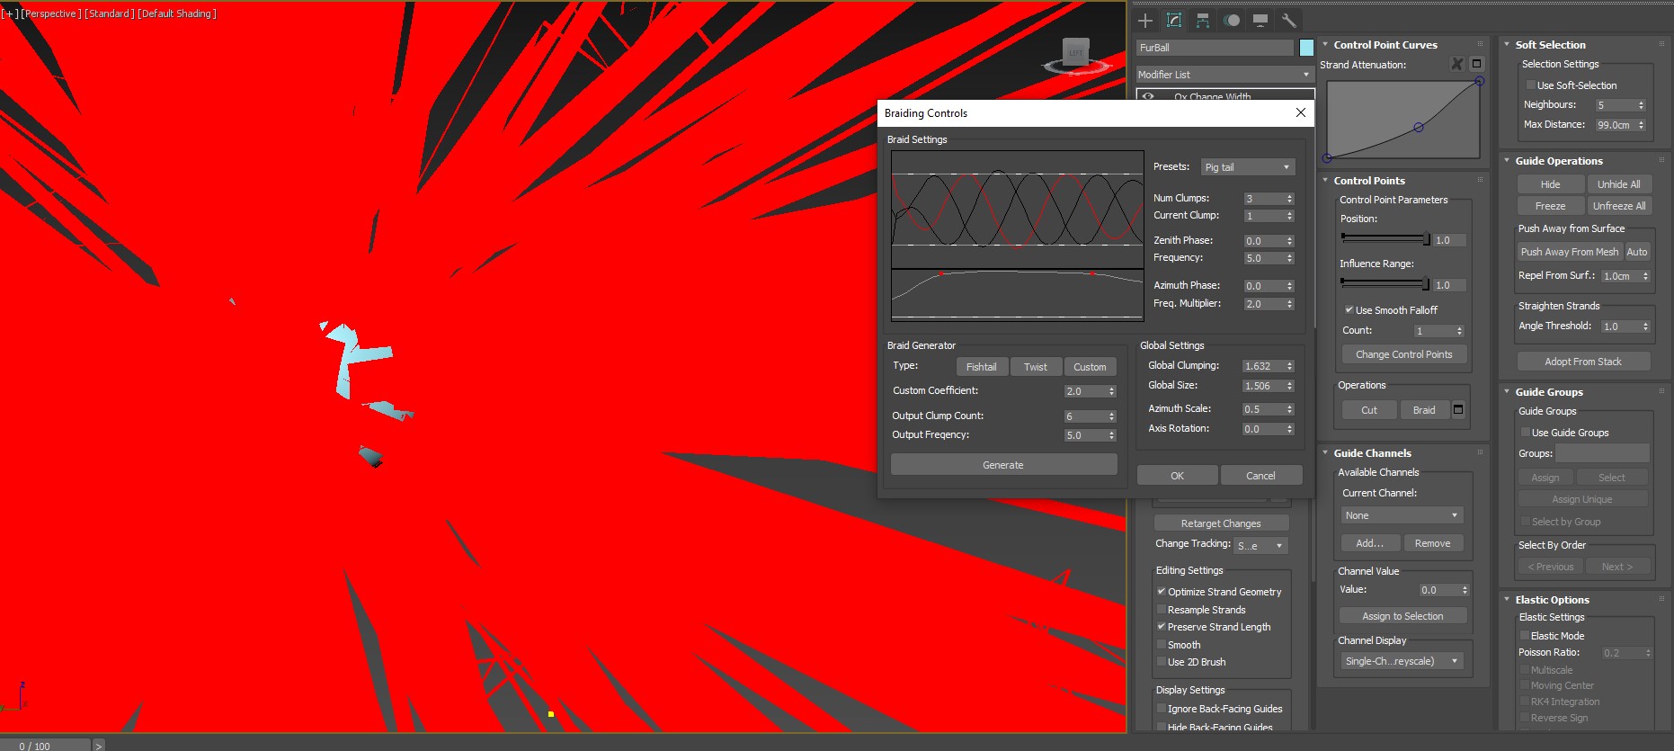Viewport: 1674px width, 751px height.
Task: Open the Display panel icon
Action: pos(1260,21)
